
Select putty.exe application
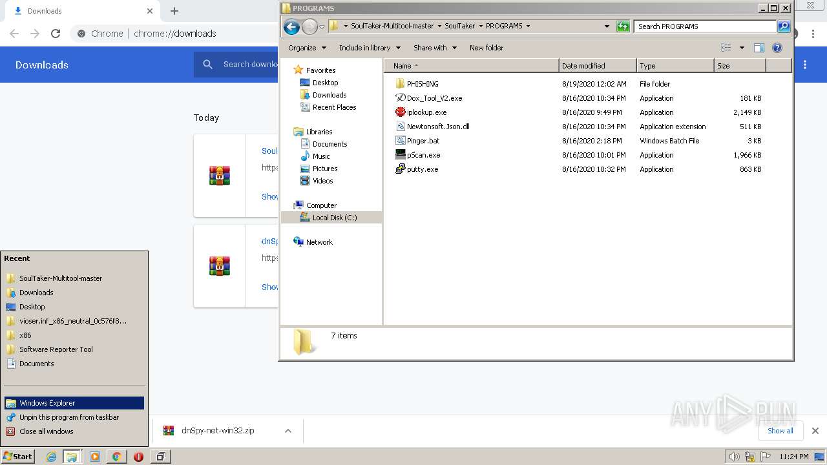[x=417, y=169]
